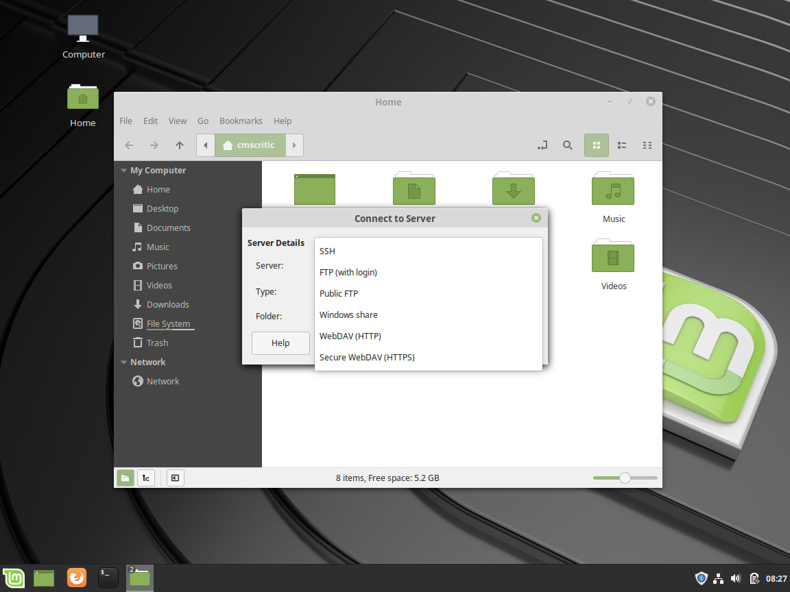Open the Go menu
This screenshot has height=592, width=790.
click(203, 121)
